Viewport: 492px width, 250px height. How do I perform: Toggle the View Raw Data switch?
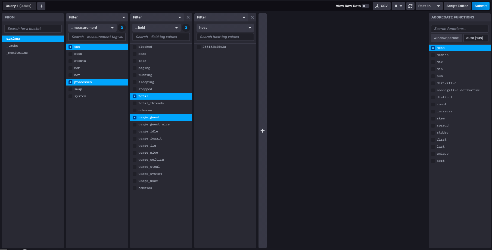366,6
